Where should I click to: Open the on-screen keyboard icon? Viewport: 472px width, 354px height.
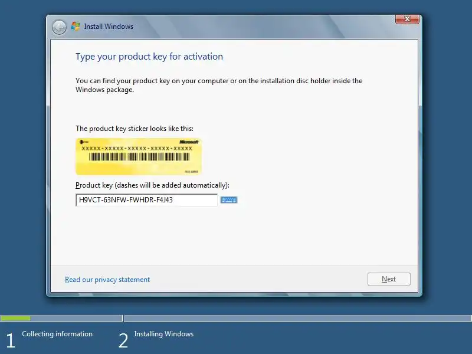[229, 200]
